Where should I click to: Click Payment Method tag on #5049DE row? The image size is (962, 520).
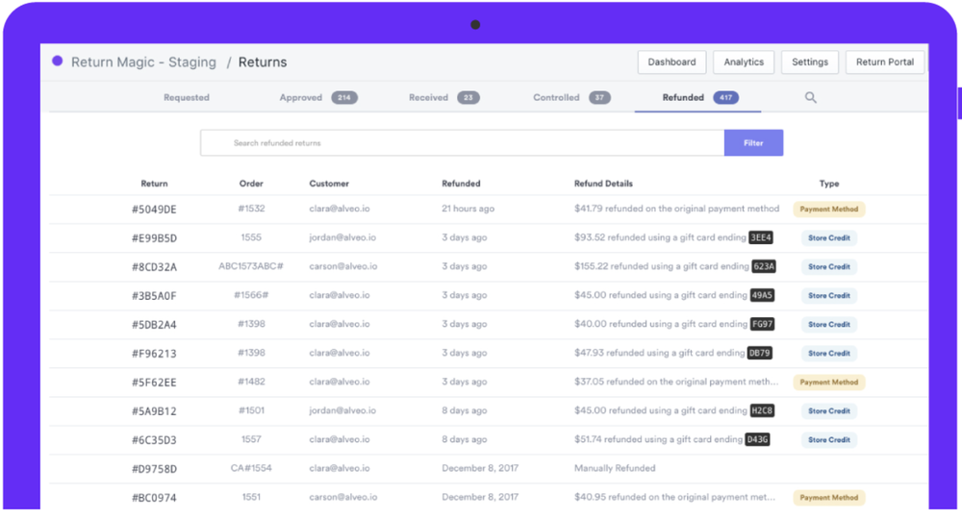829,210
